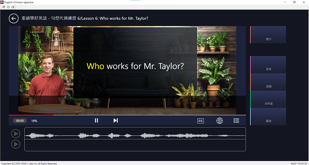This screenshot has width=309, height=165.
Task: Click the 19% progress text
Action: 34,121
